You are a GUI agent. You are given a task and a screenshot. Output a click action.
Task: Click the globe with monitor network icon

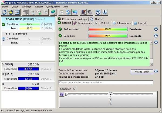pos(75,12)
